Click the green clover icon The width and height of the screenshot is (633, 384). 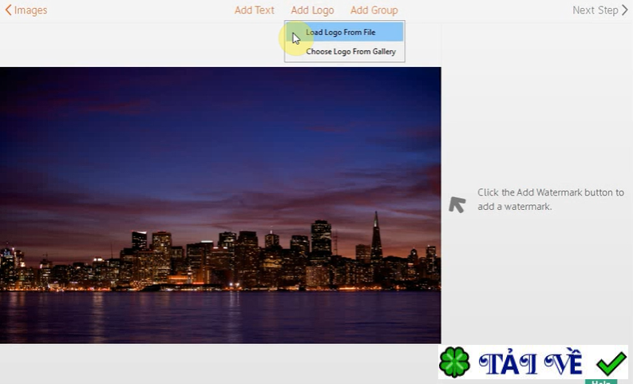454,362
